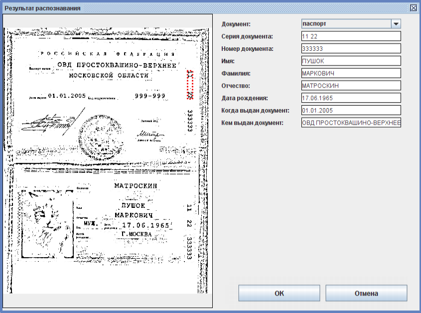The width and height of the screenshot is (421, 313).
Task: Click the Дата рождения field
Action: (x=351, y=98)
